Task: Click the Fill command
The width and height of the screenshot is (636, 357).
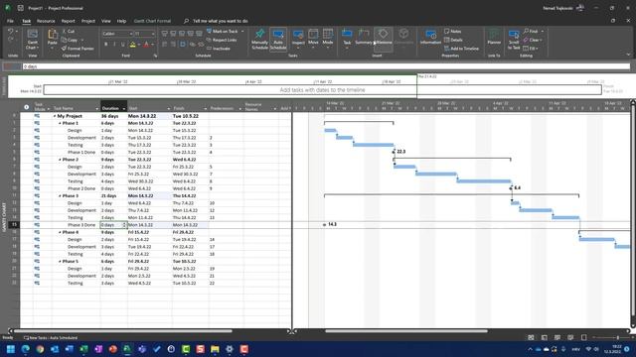Action: 530,49
